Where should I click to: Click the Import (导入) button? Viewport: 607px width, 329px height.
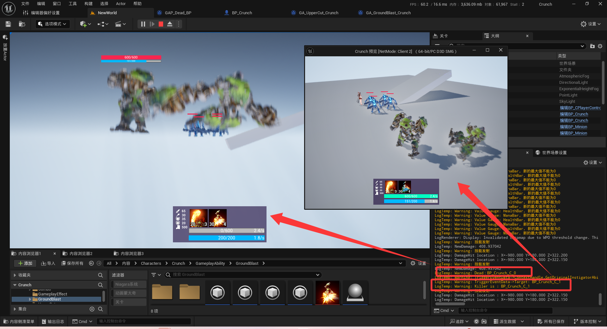[x=48, y=264]
